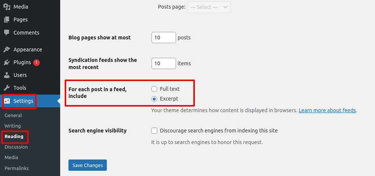This screenshot has height=176, width=375.
Task: Select the Full text radio option
Action: click(x=154, y=89)
